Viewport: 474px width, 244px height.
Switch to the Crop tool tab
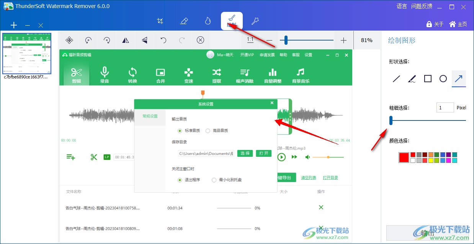point(160,21)
